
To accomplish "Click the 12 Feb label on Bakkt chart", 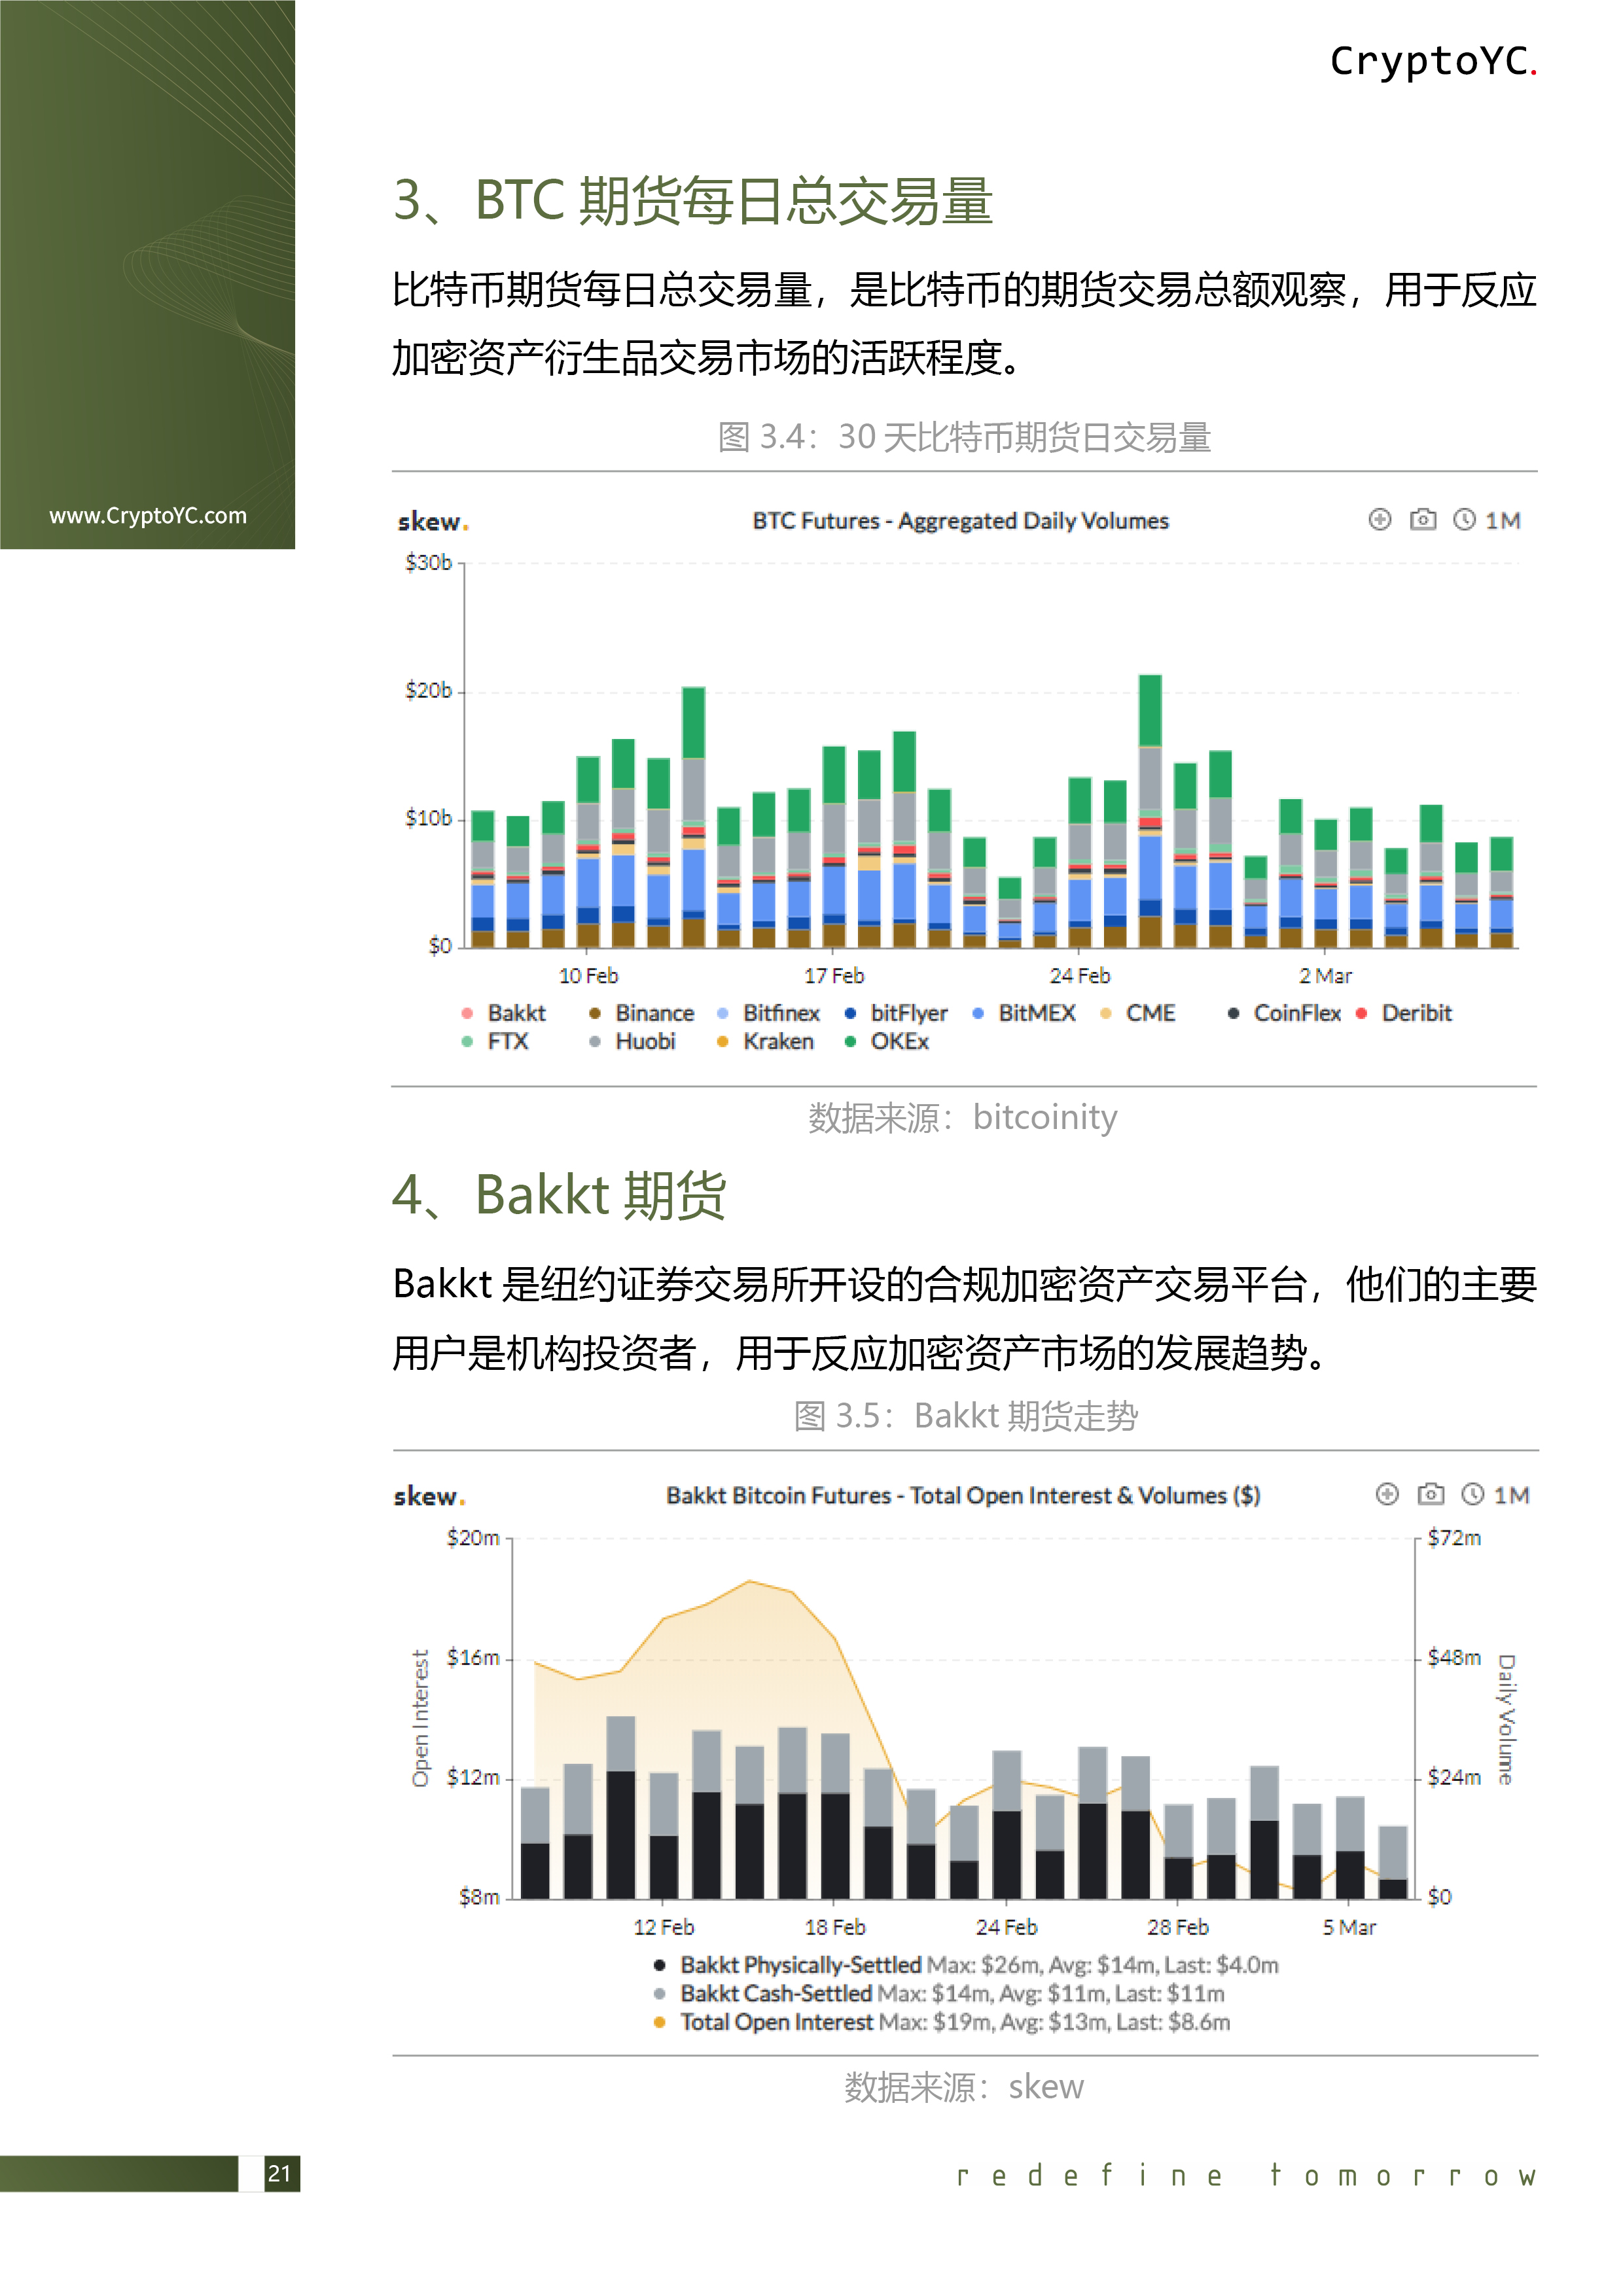I will [663, 1927].
